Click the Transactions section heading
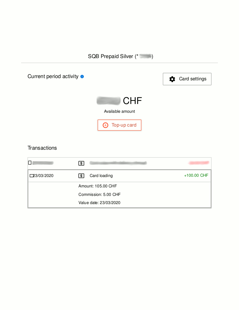The width and height of the screenshot is (239, 310). click(42, 148)
